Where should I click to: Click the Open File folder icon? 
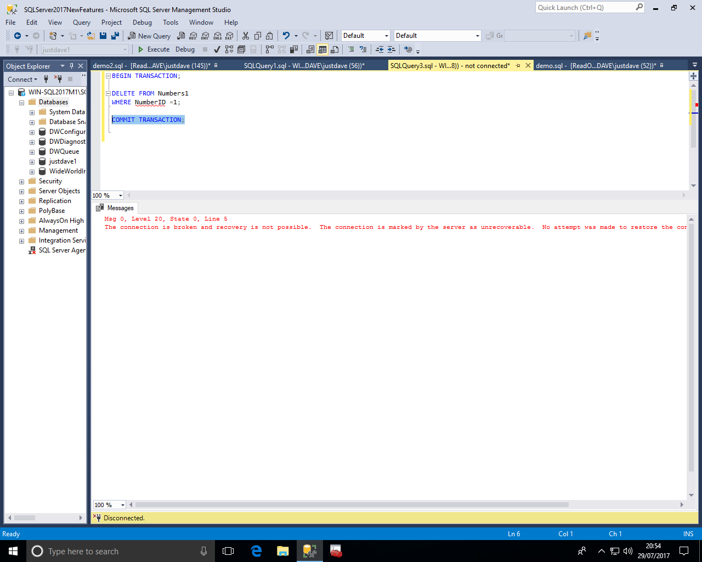click(x=91, y=36)
